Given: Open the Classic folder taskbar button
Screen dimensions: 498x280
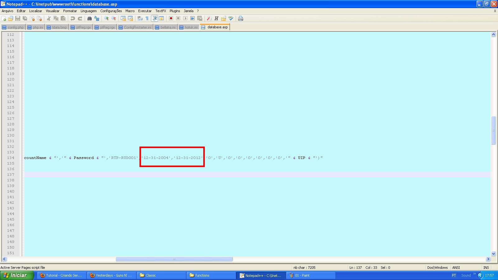Looking at the screenshot, I should tap(162, 275).
